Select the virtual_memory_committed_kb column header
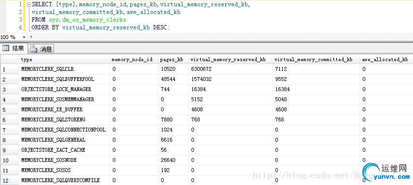 point(316,59)
